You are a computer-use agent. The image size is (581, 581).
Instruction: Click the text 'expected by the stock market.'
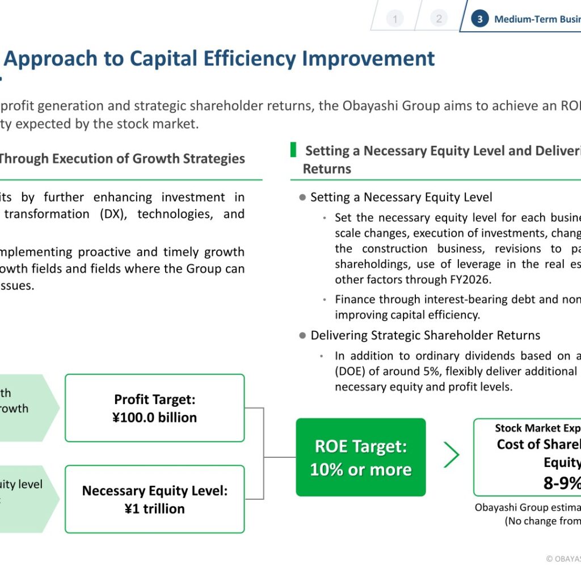click(x=107, y=124)
